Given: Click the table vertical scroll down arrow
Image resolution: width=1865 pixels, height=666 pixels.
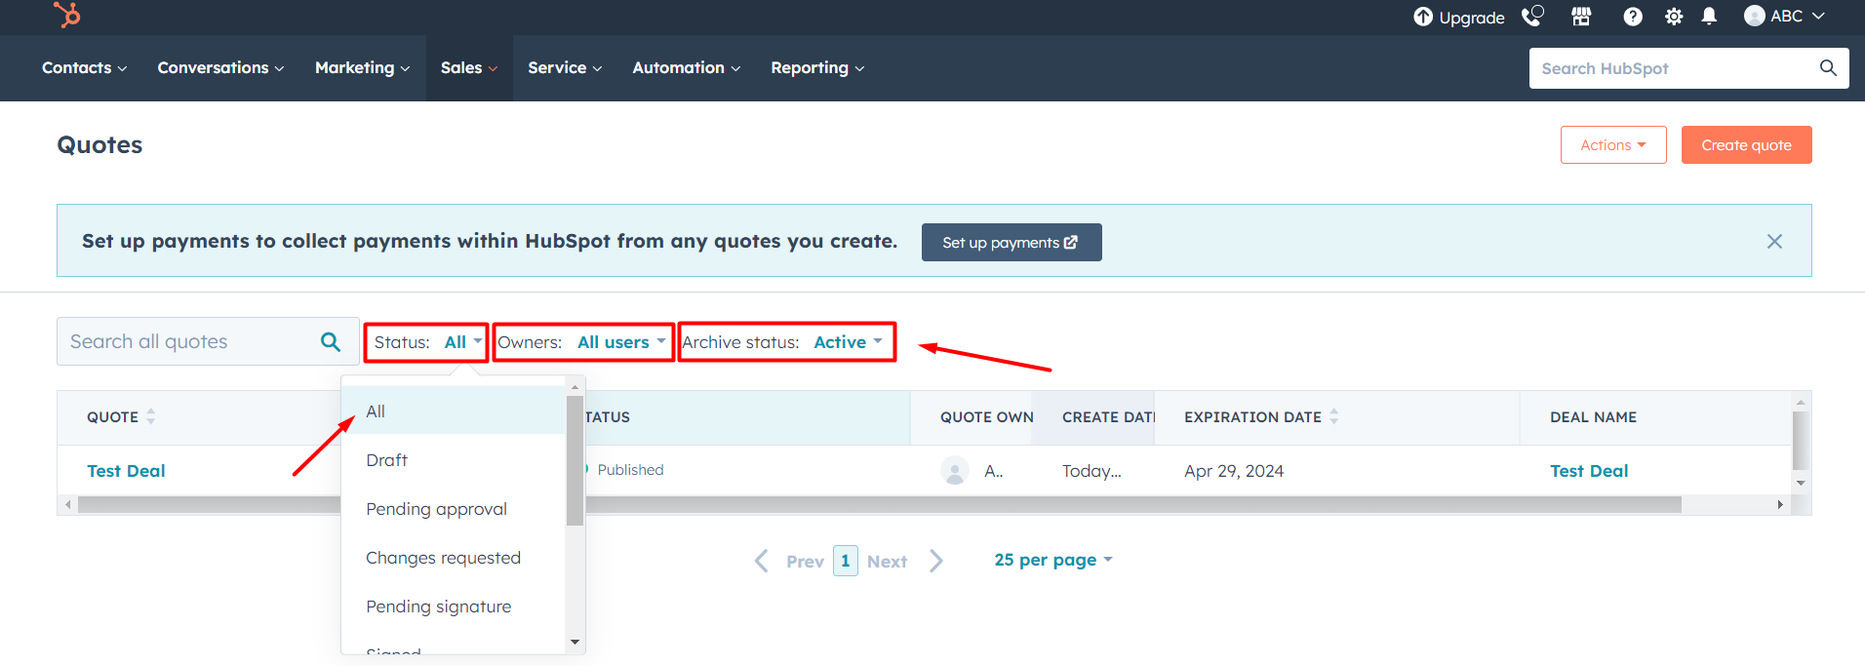Looking at the screenshot, I should tap(1801, 483).
